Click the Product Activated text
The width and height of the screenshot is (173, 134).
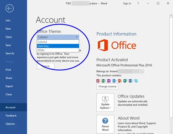pos(112,60)
